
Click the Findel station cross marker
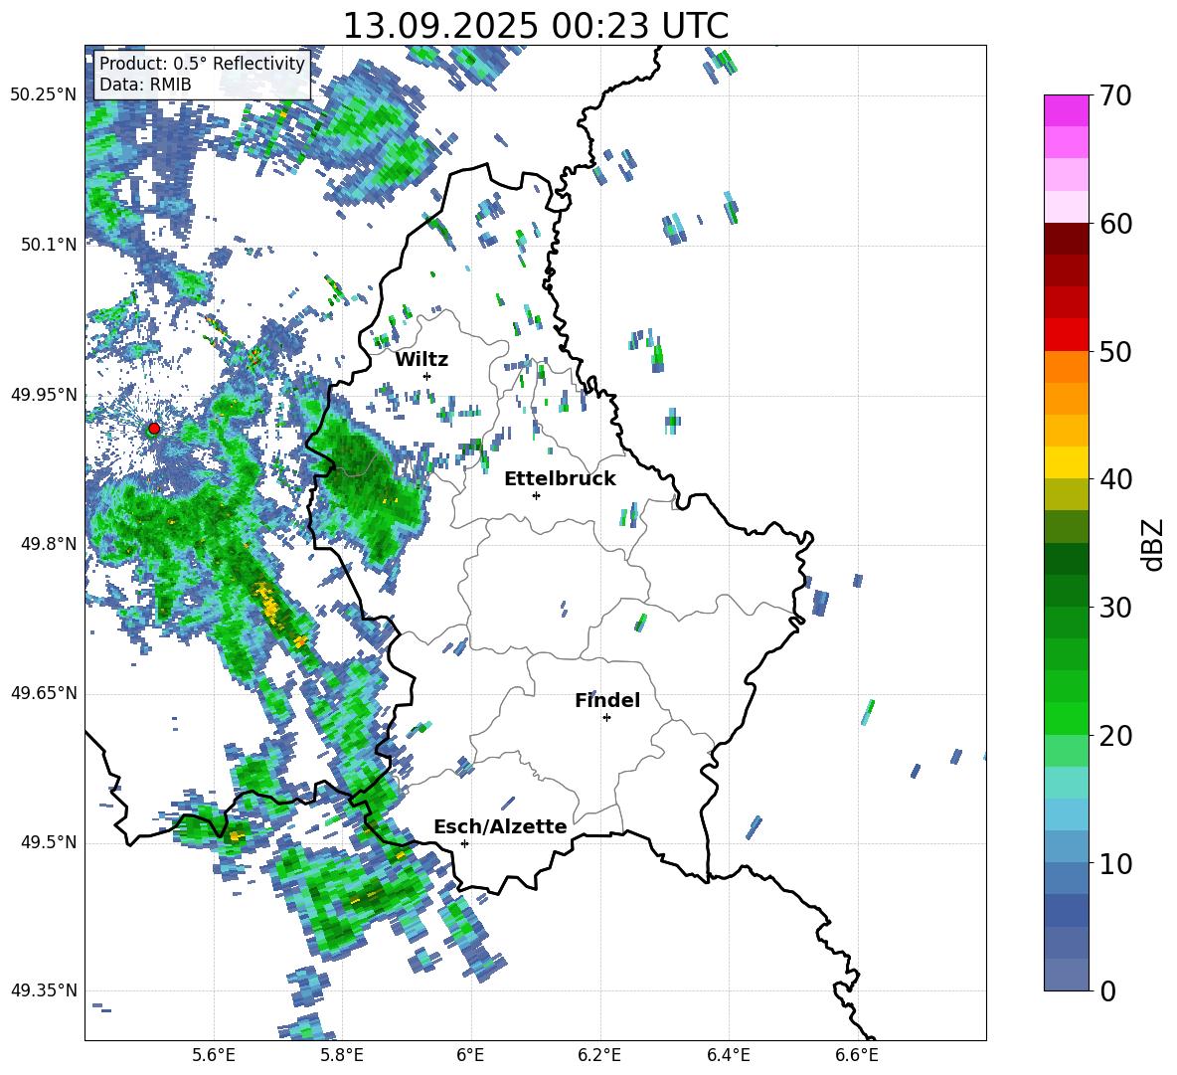606,718
